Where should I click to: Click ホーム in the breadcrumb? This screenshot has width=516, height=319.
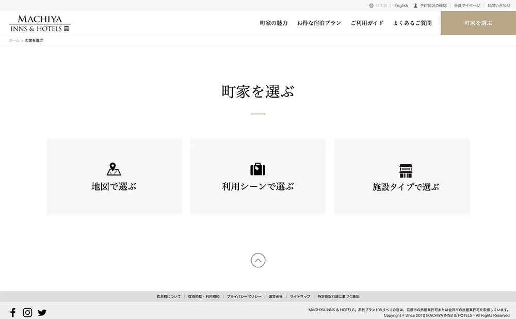click(14, 40)
